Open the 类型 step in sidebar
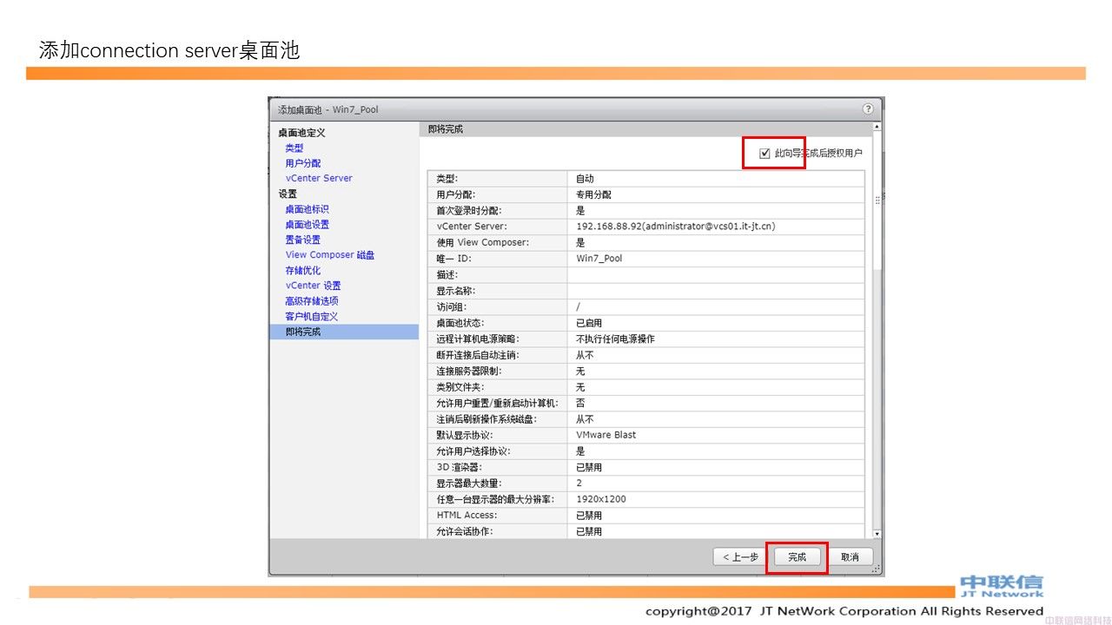1112x625 pixels. tap(294, 148)
